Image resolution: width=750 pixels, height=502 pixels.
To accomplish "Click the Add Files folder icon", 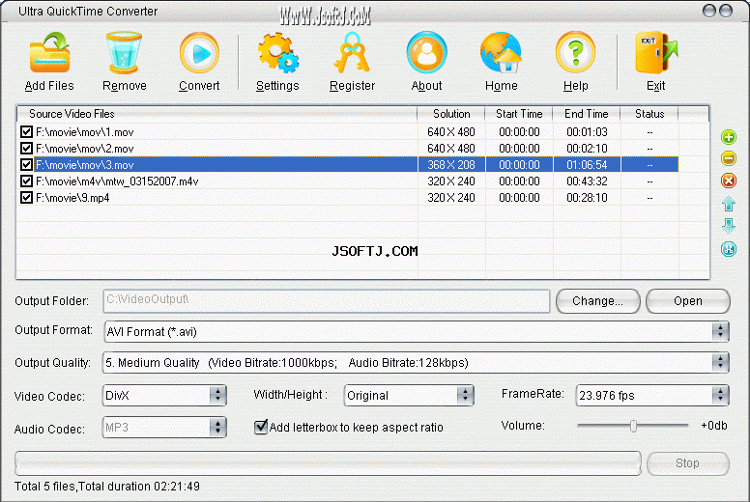I will [x=49, y=52].
